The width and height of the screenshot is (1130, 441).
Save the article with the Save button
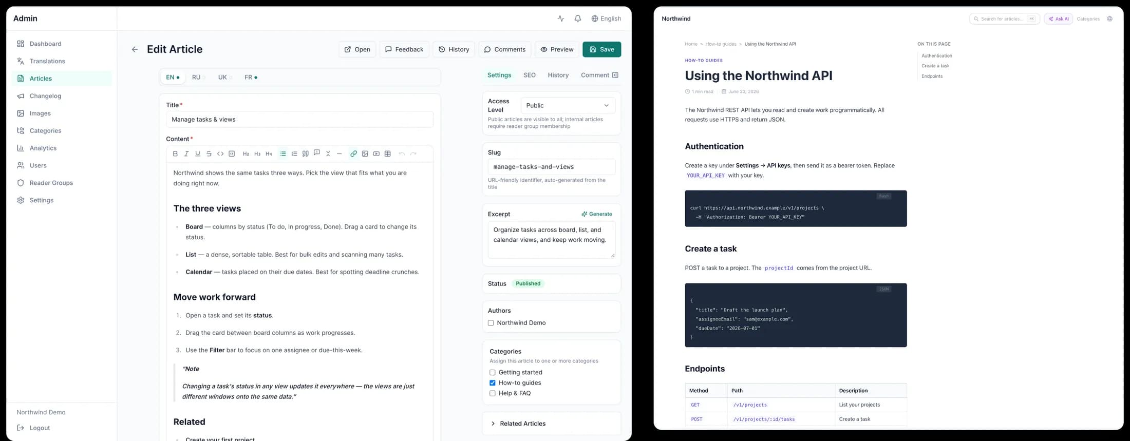[602, 49]
